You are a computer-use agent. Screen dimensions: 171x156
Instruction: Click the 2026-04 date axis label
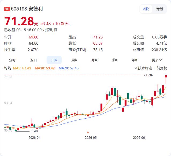34,138
